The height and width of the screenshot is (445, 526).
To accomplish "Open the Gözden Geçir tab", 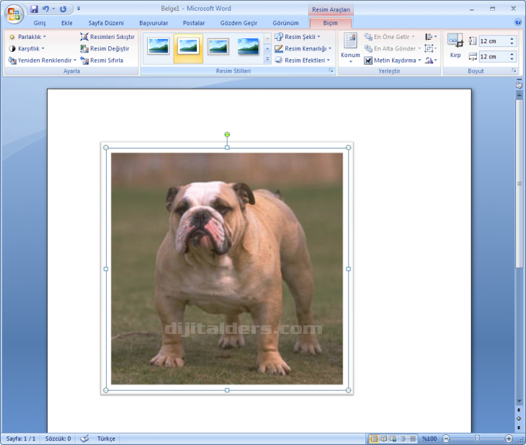I will (239, 23).
